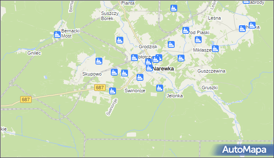Click the factory marker on road 687 by Świnoroje
Screen dimensions: 274x158
click(113, 91)
